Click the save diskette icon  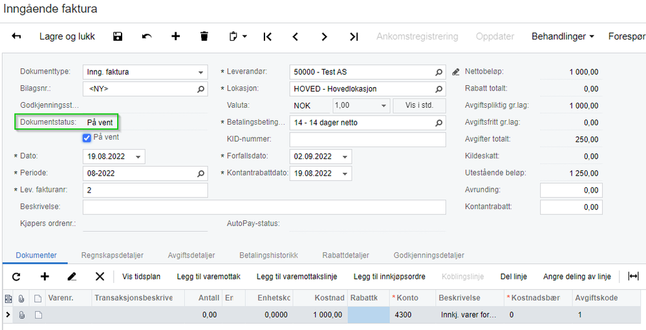(118, 37)
